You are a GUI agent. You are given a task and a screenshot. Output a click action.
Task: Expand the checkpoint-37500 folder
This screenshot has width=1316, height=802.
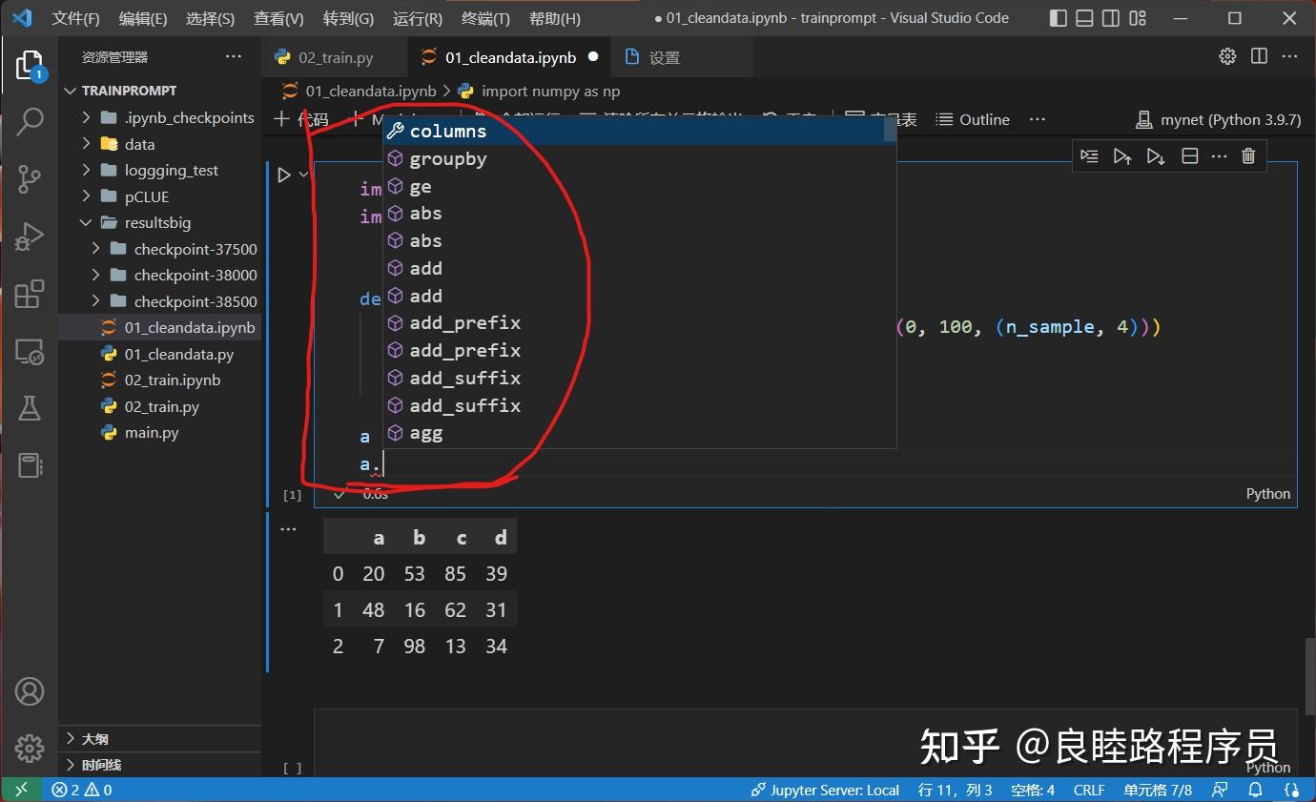(x=159, y=249)
